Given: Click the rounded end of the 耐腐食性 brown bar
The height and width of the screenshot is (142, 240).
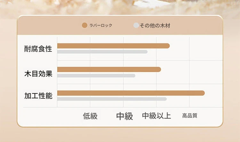Looking at the screenshot, I should (x=167, y=46).
